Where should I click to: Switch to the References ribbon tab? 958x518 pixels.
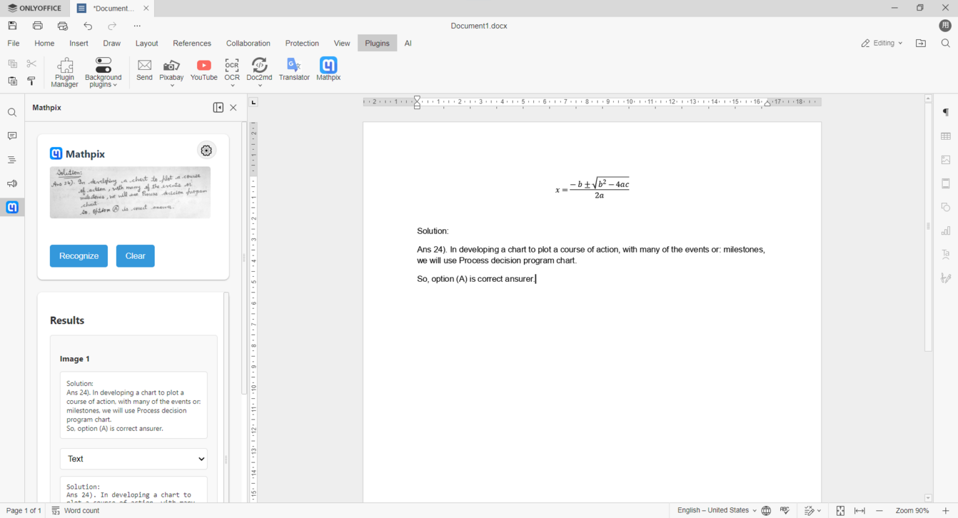coord(192,43)
